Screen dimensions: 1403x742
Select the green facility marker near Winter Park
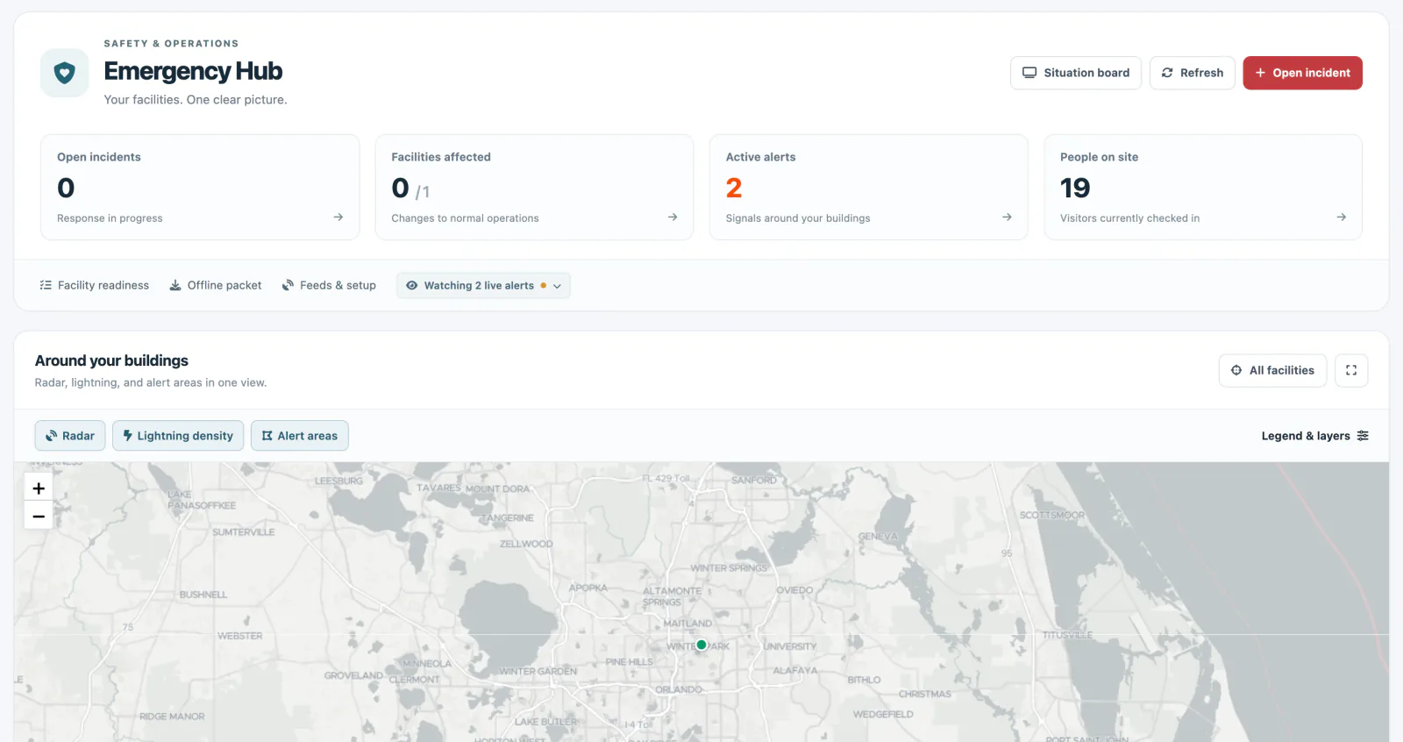point(701,645)
